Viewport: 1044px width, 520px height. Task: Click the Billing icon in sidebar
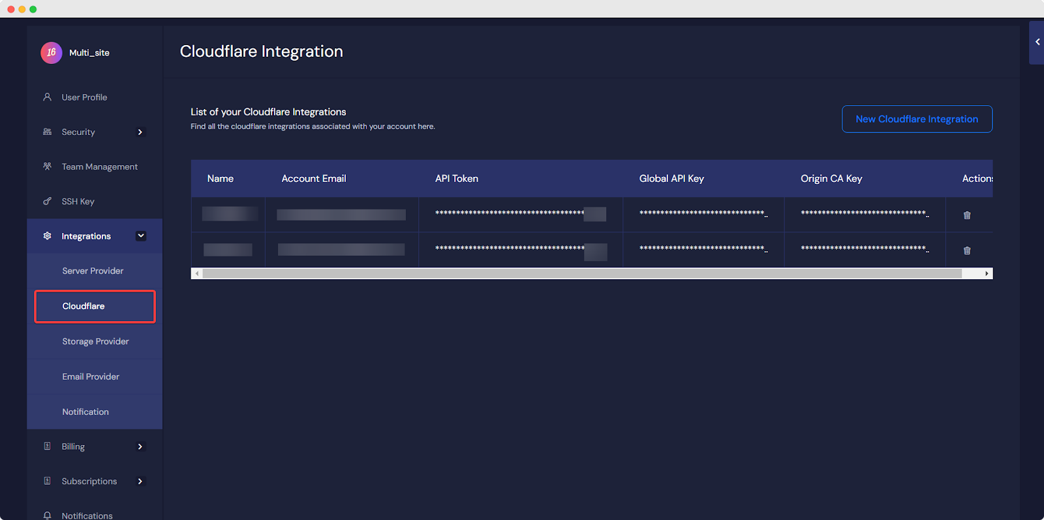pyautogui.click(x=47, y=446)
